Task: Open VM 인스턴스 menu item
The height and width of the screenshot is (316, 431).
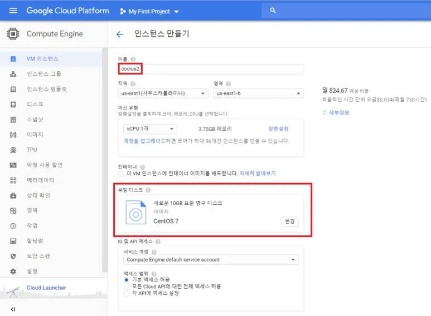Action: tap(51, 59)
